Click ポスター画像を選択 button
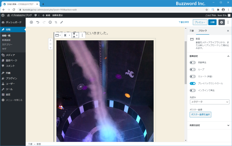Image resolution: width=232 pixels, height=146 pixels. tap(200, 115)
